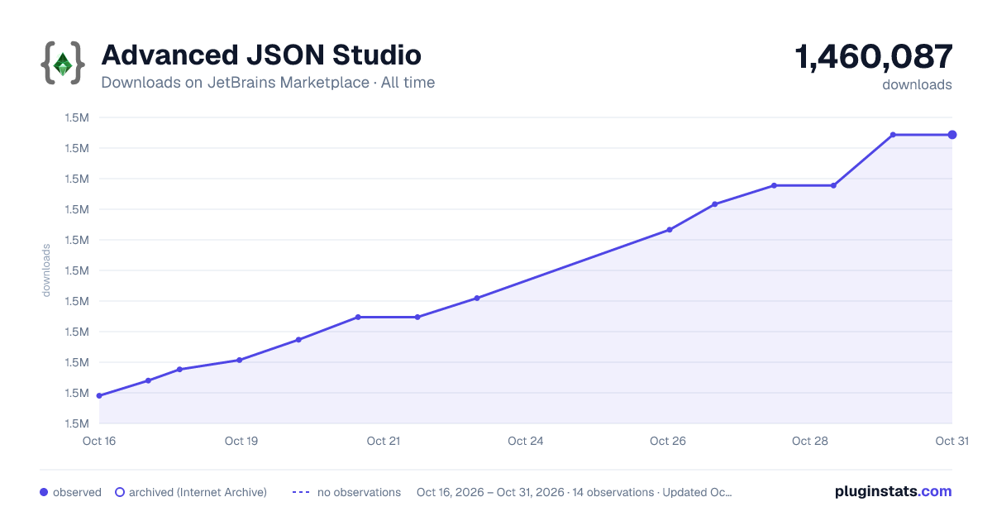Image resolution: width=992 pixels, height=521 pixels.
Task: Click the filled 'observed' legend dot
Action: [44, 492]
